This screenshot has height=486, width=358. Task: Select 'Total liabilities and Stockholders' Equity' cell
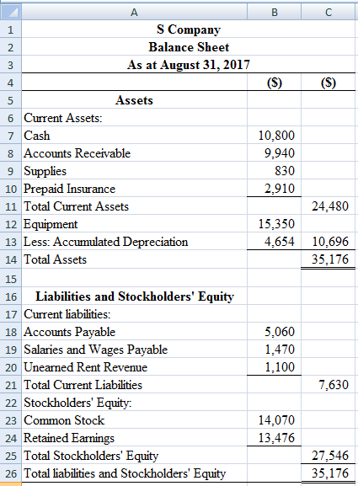[134, 473]
